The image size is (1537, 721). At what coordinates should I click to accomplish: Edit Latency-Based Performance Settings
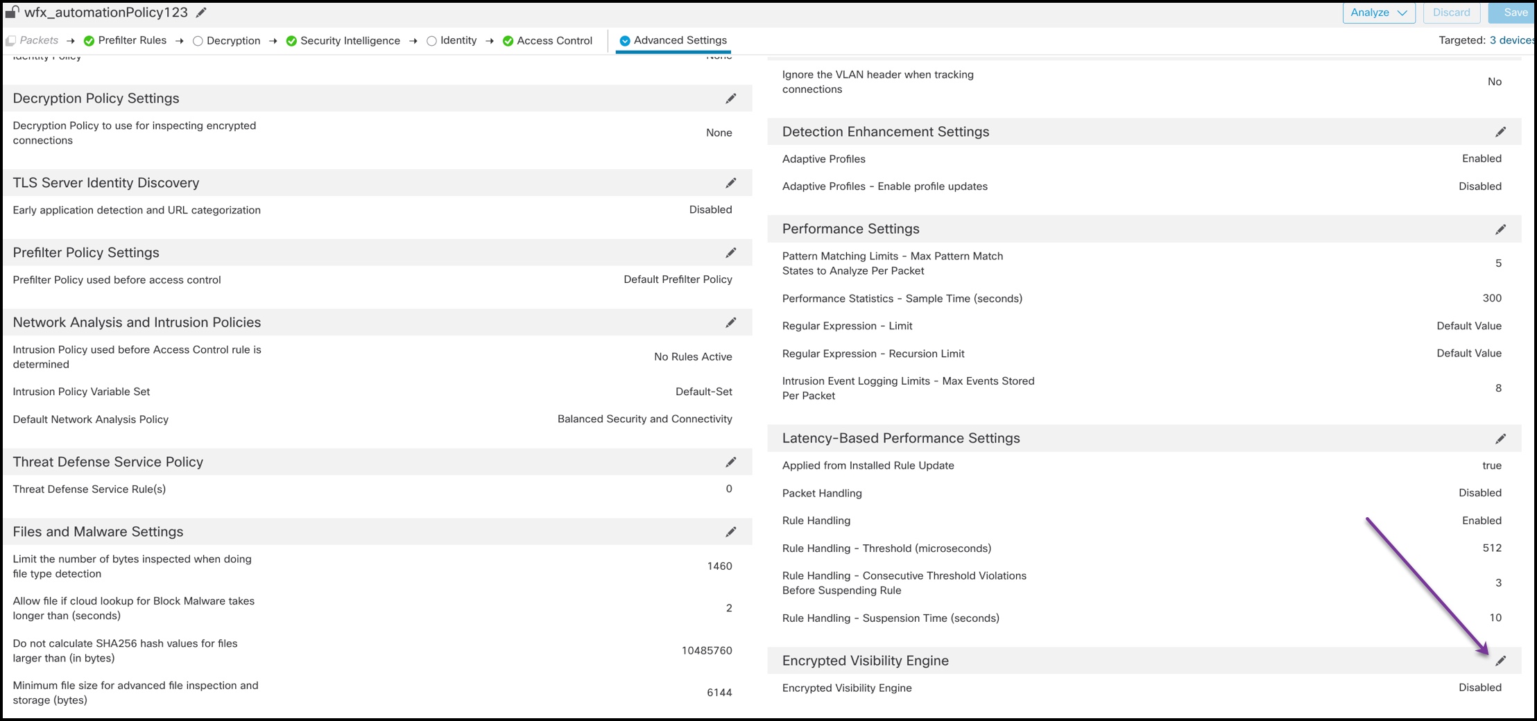point(1500,439)
